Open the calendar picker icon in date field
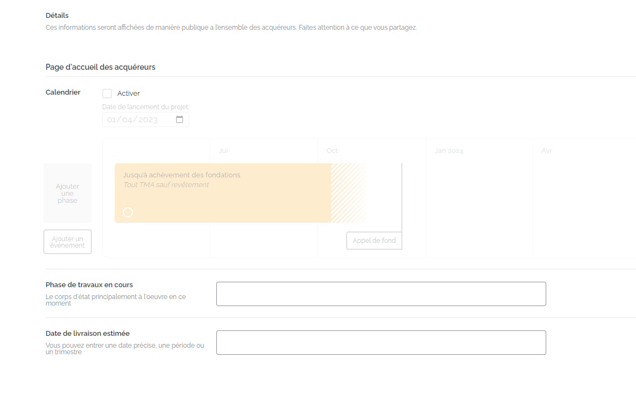Screen dimensions: 636x398 [180, 120]
